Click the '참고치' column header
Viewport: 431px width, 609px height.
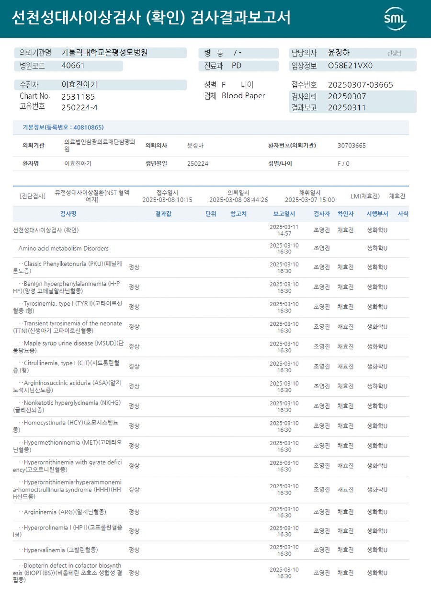(238, 214)
